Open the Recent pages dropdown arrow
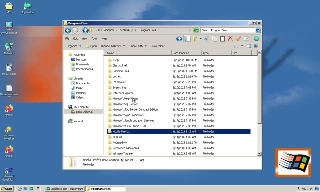 click(x=79, y=30)
